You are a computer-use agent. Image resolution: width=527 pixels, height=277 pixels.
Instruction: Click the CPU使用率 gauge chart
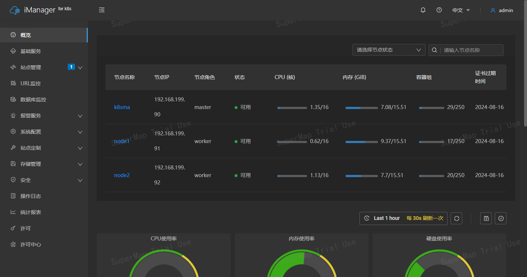coord(164,263)
